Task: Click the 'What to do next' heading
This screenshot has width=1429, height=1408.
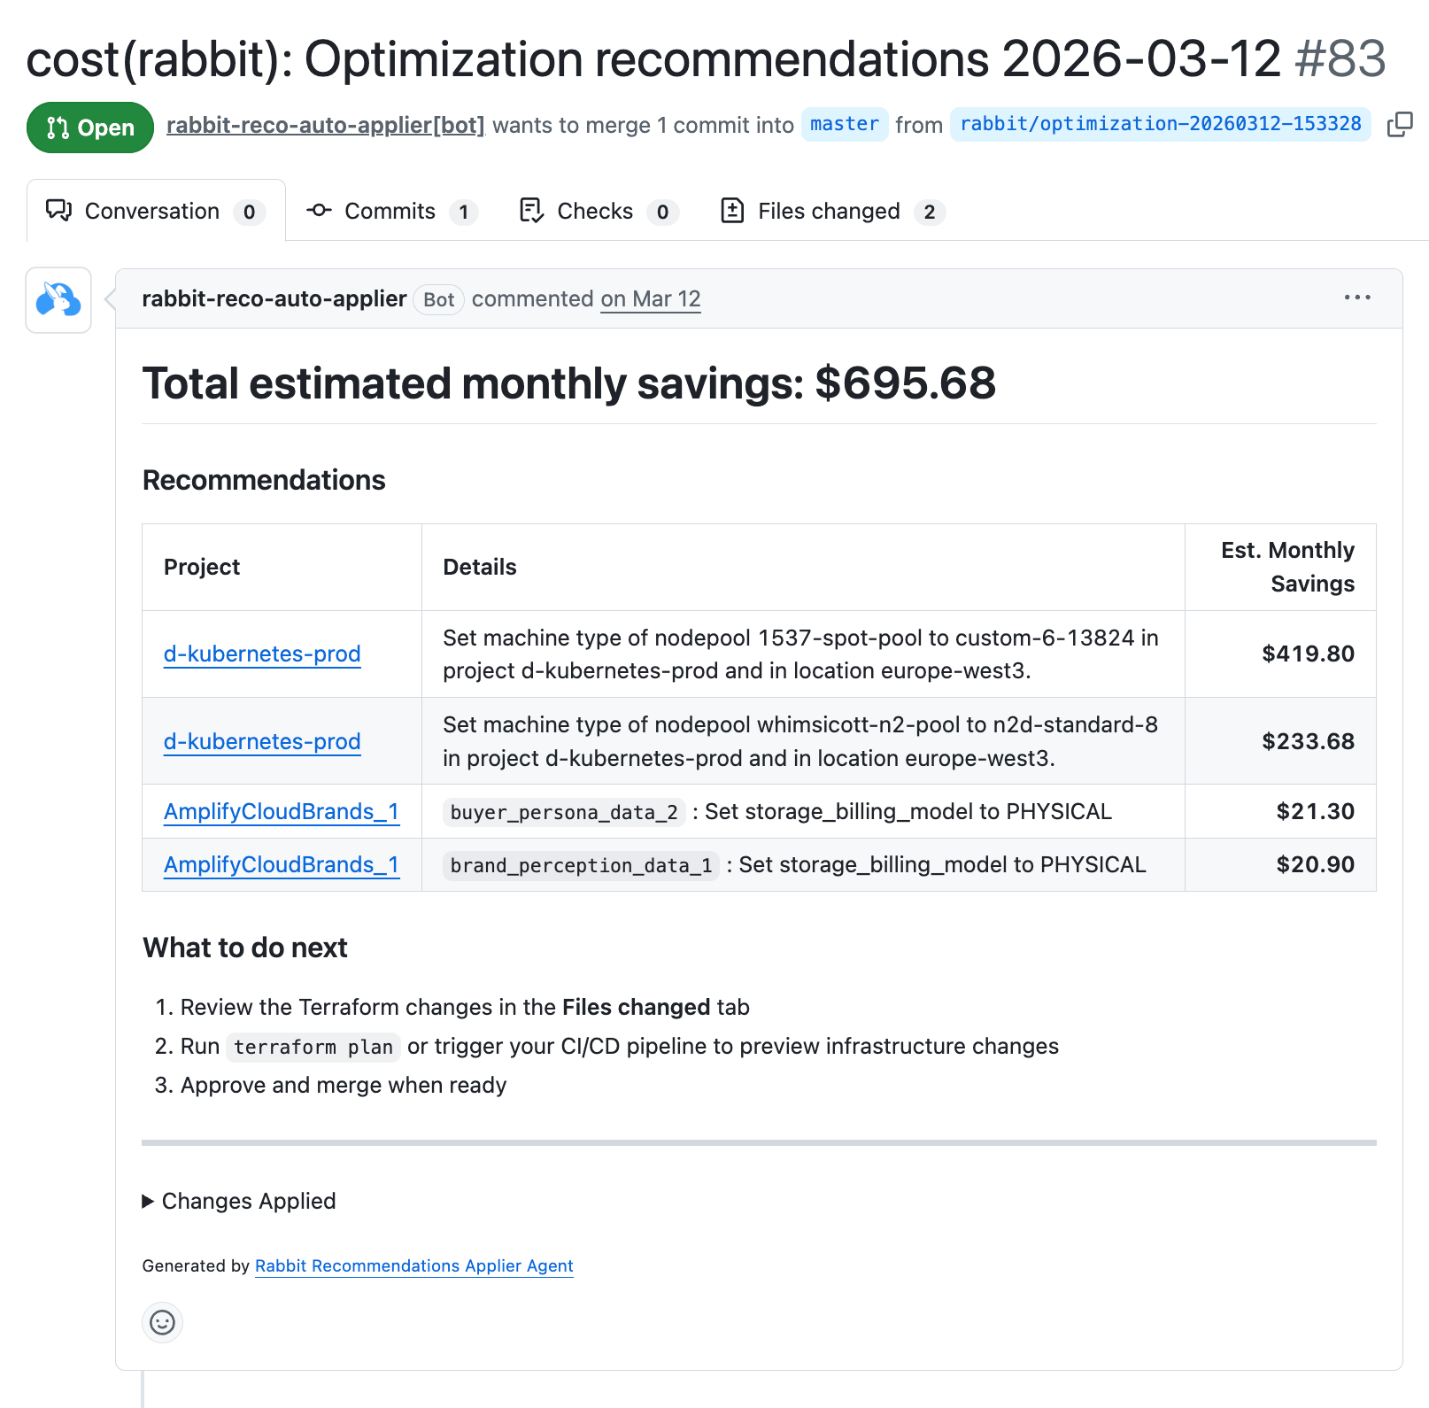Action: point(245,948)
